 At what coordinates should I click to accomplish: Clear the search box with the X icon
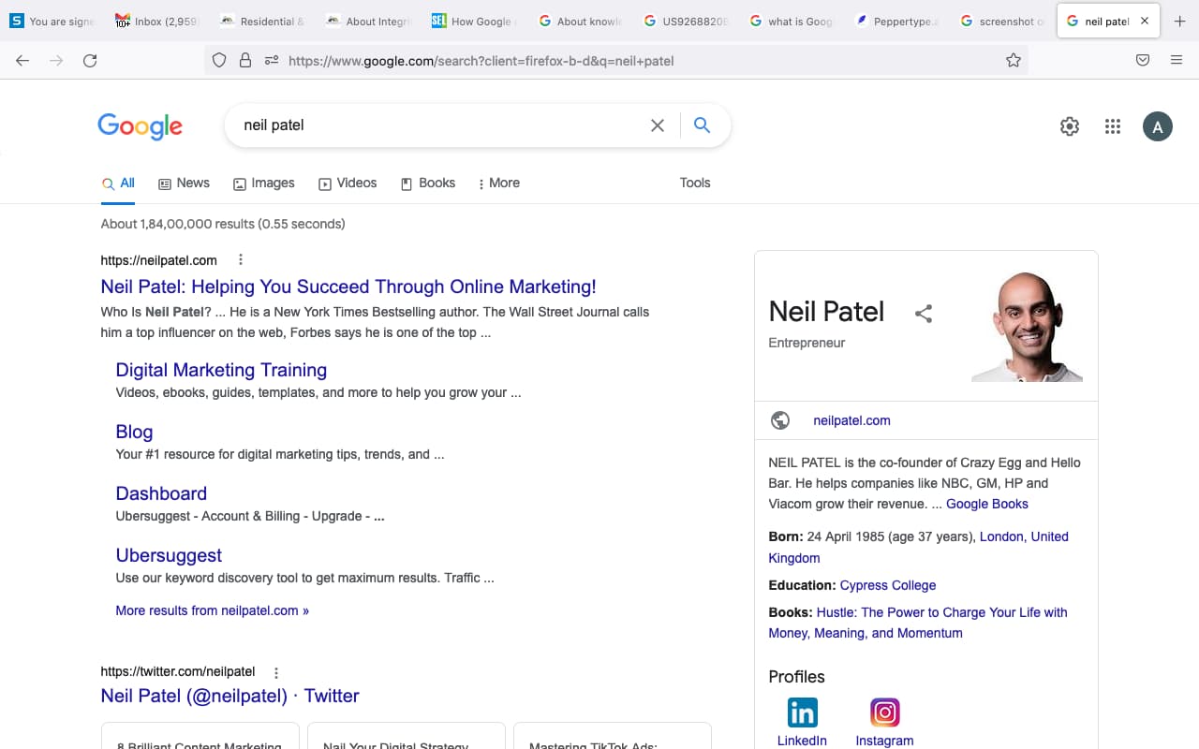pos(658,125)
